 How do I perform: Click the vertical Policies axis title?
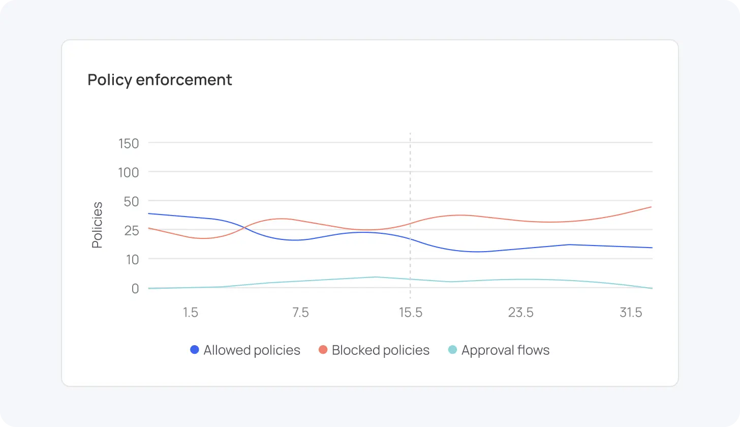97,225
